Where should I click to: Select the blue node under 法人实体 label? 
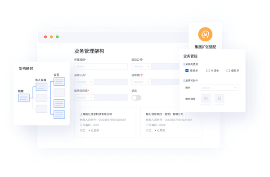(41, 87)
